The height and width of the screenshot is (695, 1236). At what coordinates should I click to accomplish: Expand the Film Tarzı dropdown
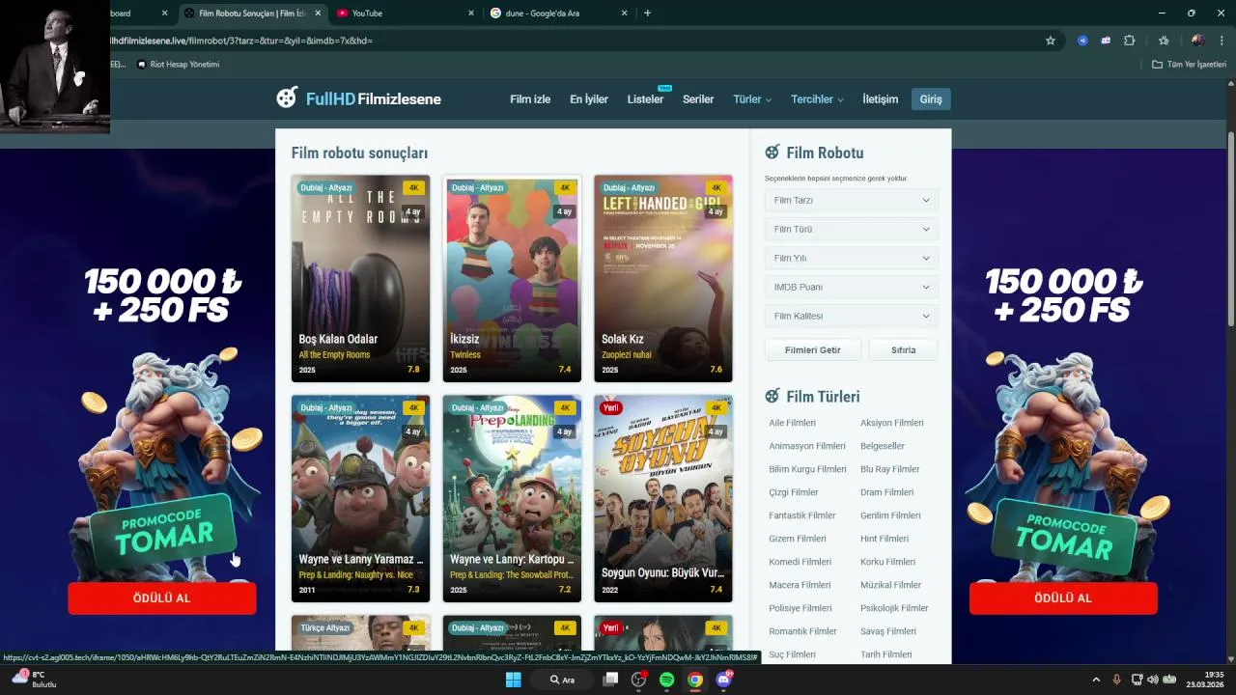click(x=851, y=201)
